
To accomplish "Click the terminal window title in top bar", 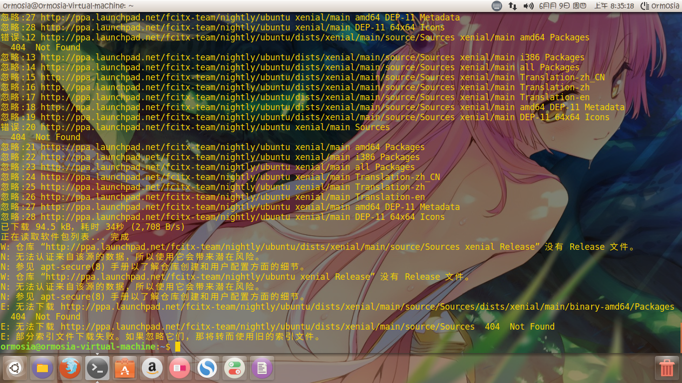I will (x=68, y=6).
